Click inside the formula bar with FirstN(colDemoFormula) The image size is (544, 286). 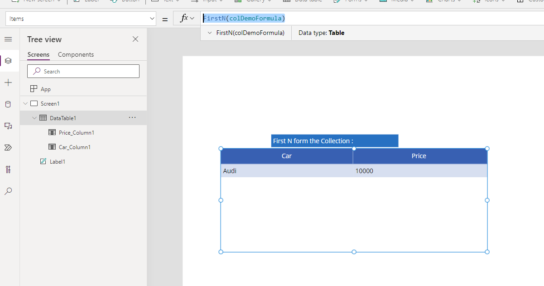372,19
